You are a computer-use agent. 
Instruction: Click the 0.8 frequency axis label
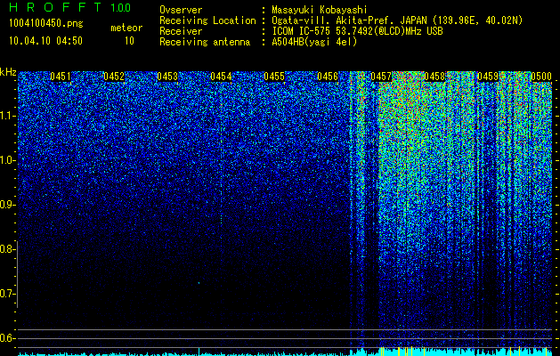coord(7,249)
